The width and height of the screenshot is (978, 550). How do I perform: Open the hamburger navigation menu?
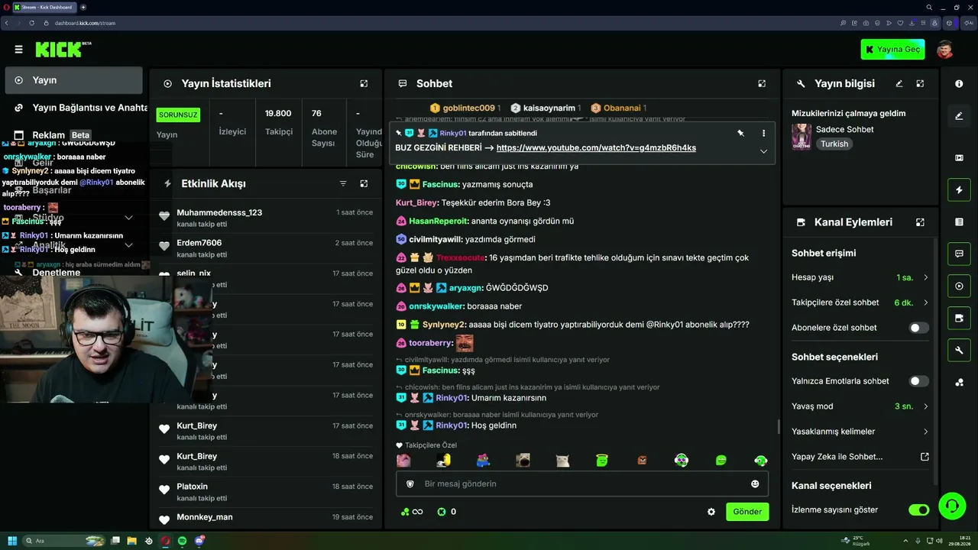(18, 50)
